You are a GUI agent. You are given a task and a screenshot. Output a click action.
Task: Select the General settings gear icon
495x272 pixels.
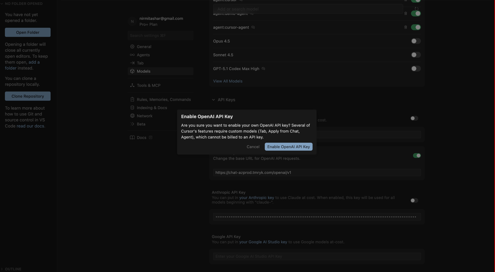click(132, 47)
